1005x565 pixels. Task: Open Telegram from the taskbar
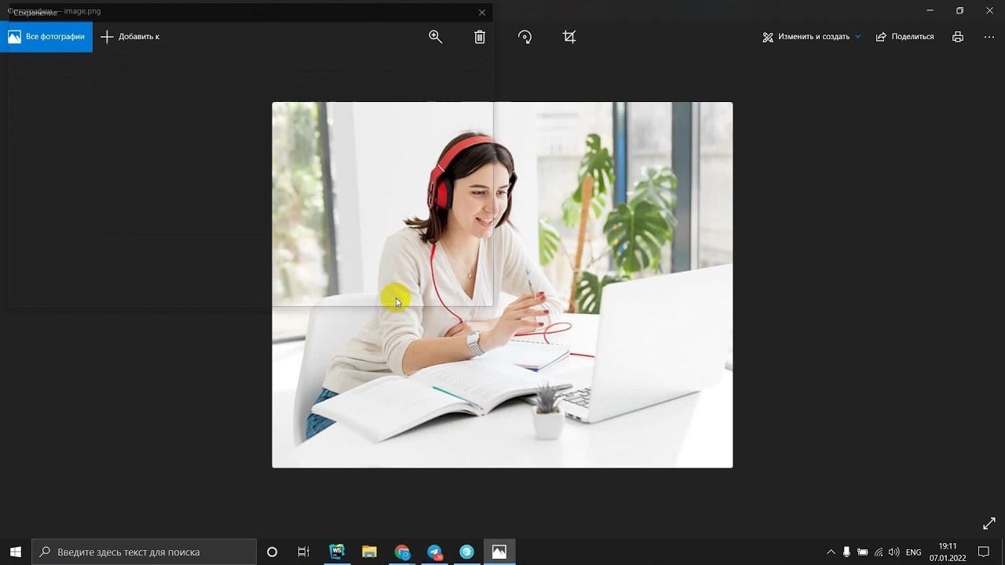[x=434, y=552]
